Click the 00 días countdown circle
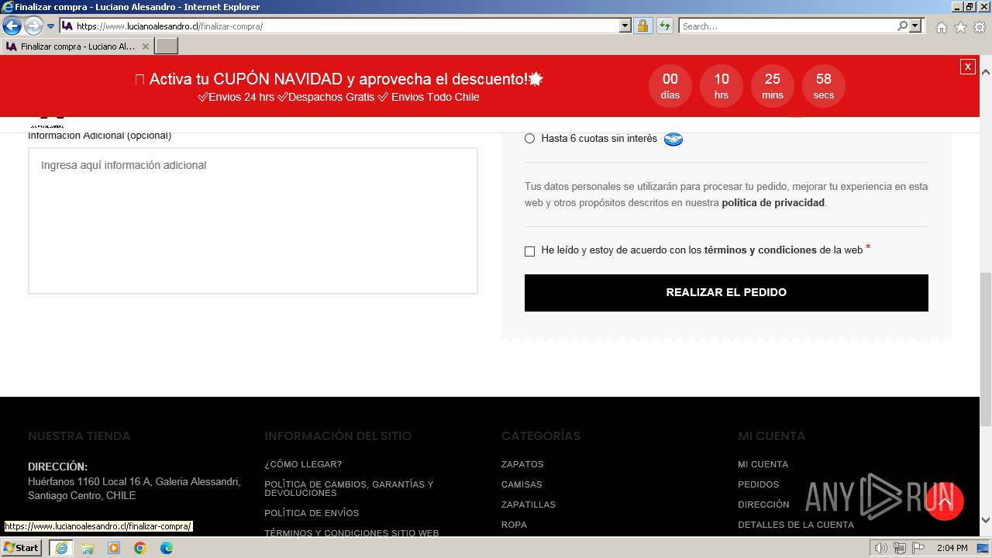This screenshot has height=558, width=992. (x=670, y=85)
